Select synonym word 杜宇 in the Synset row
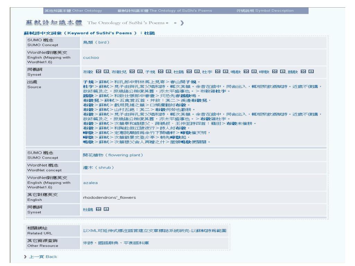355x266 pixels. click(x=207, y=72)
